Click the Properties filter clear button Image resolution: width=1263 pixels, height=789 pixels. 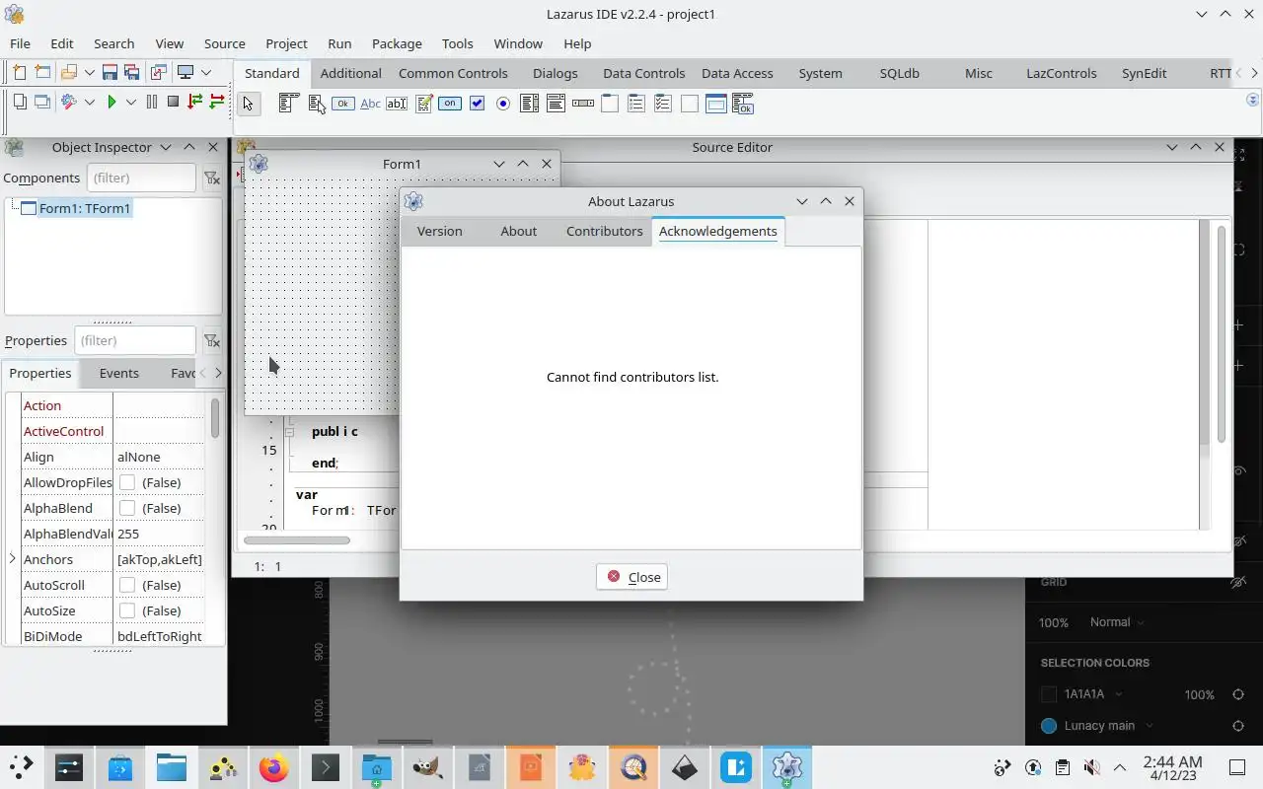coord(211,340)
